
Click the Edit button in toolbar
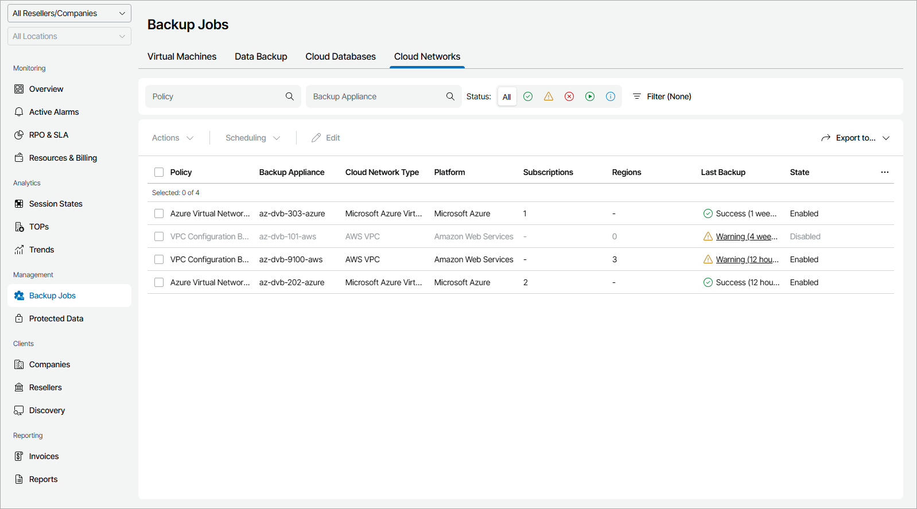326,138
